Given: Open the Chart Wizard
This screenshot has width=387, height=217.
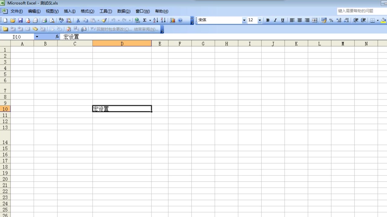Looking at the screenshot, I should [173, 20].
